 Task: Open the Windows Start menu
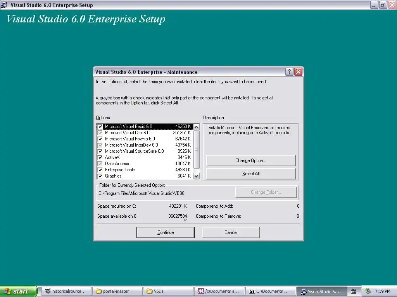[19, 291]
